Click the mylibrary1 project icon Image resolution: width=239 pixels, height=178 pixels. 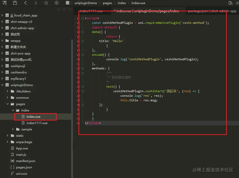(x=7, y=78)
